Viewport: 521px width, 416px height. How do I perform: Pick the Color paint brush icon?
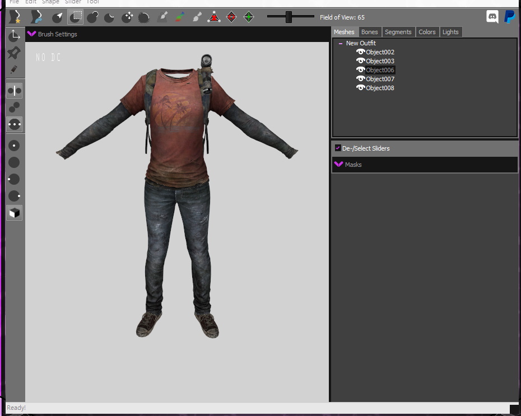[180, 17]
